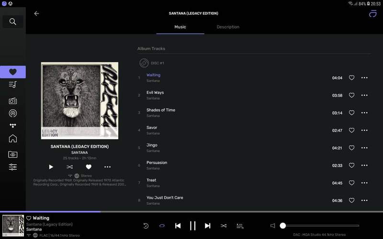
Task: Shuffle the album under the cover art
Action: (x=69, y=167)
